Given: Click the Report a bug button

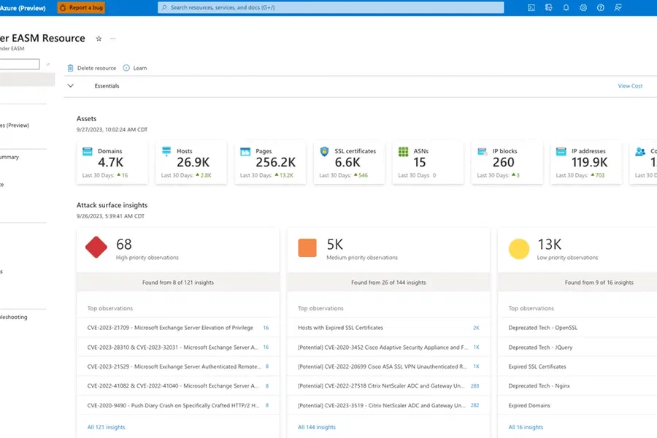Looking at the screenshot, I should (81, 7).
